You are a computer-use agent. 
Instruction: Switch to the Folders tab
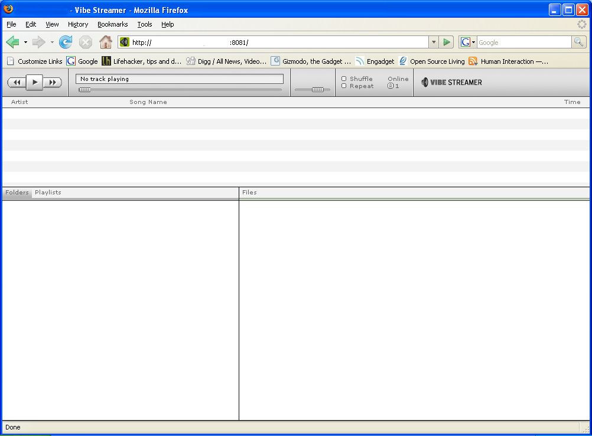tap(17, 193)
